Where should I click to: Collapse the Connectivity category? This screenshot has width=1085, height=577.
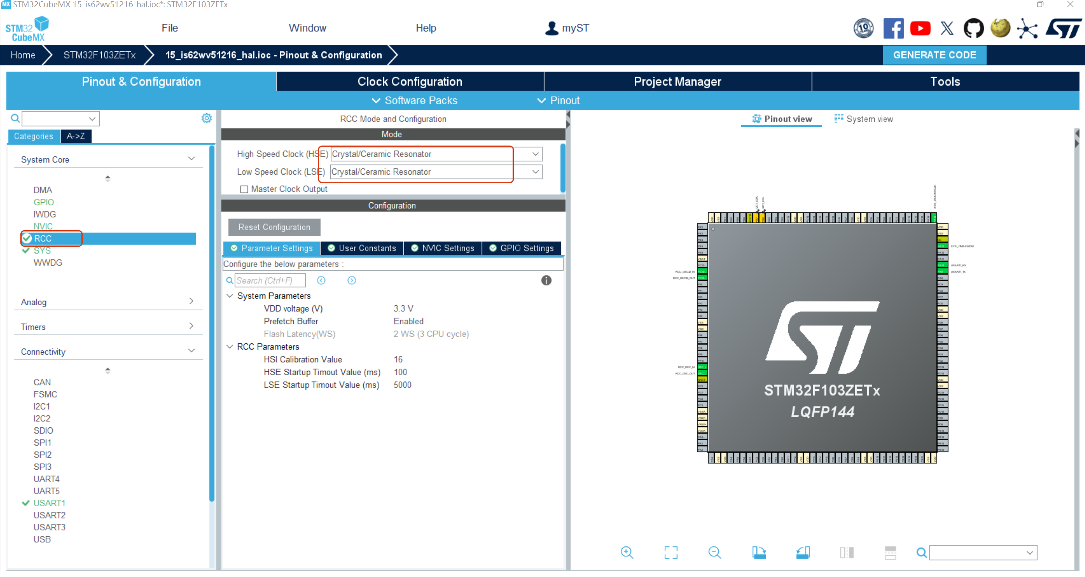pos(191,351)
